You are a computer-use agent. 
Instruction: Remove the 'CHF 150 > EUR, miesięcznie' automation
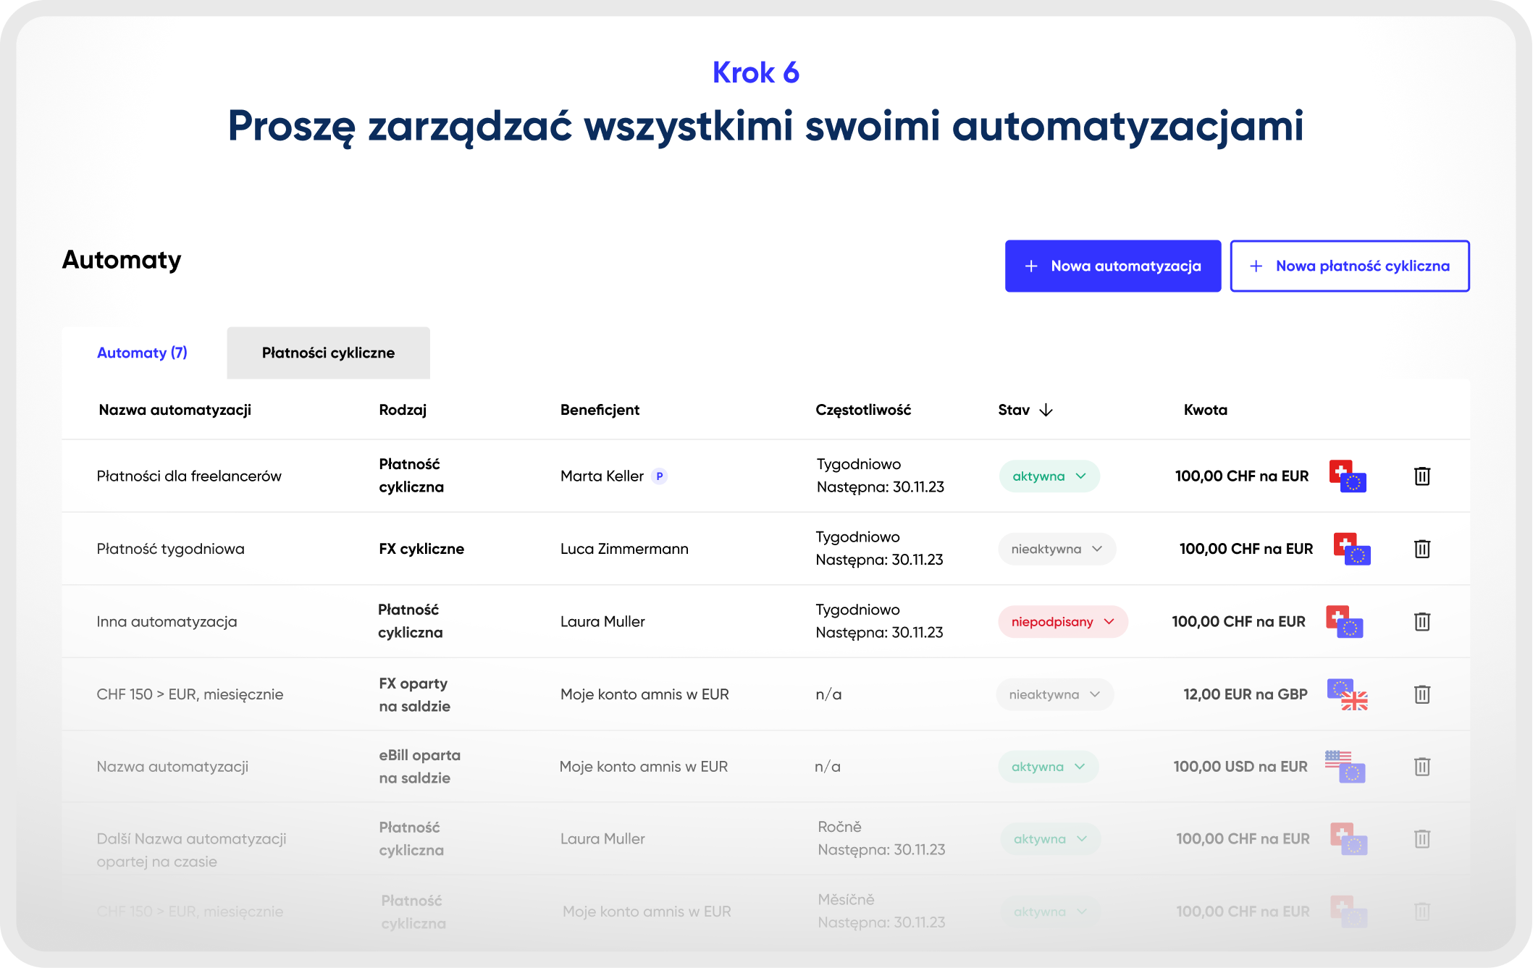click(1421, 694)
